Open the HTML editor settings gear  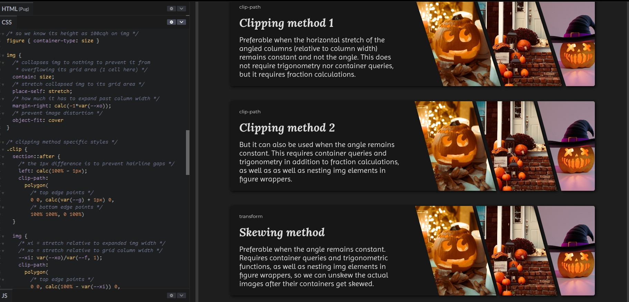(171, 9)
